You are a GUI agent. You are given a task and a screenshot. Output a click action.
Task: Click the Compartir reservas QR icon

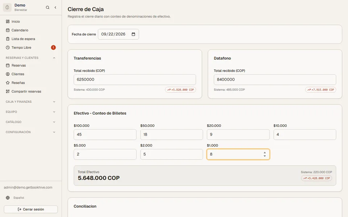click(8, 92)
